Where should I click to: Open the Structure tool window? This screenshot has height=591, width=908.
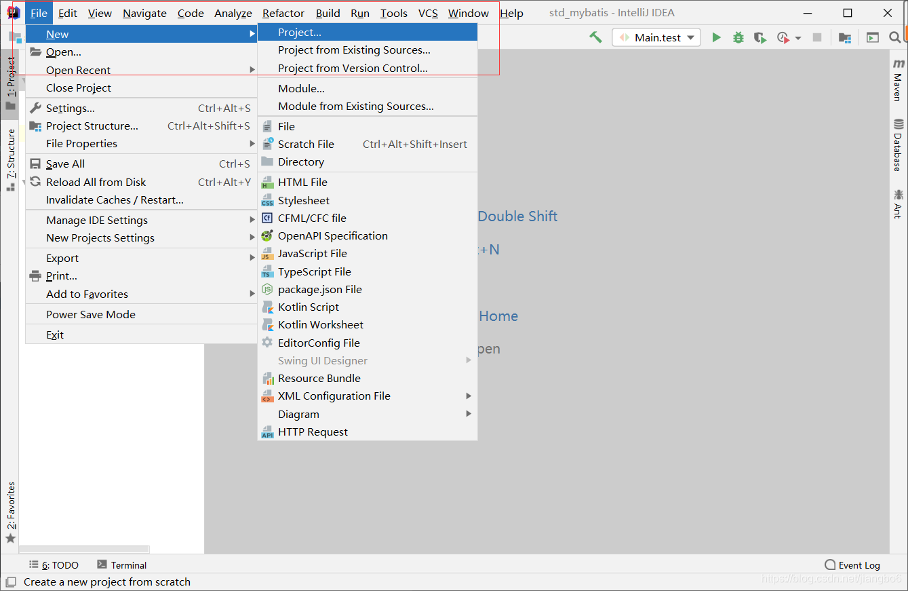pos(10,160)
